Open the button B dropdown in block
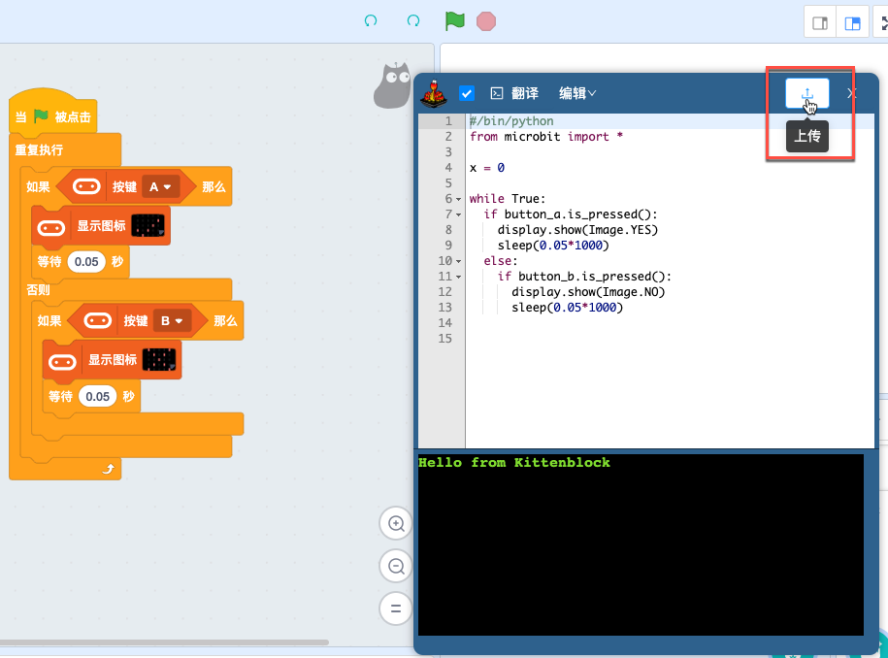This screenshot has height=658, width=888. (x=172, y=321)
